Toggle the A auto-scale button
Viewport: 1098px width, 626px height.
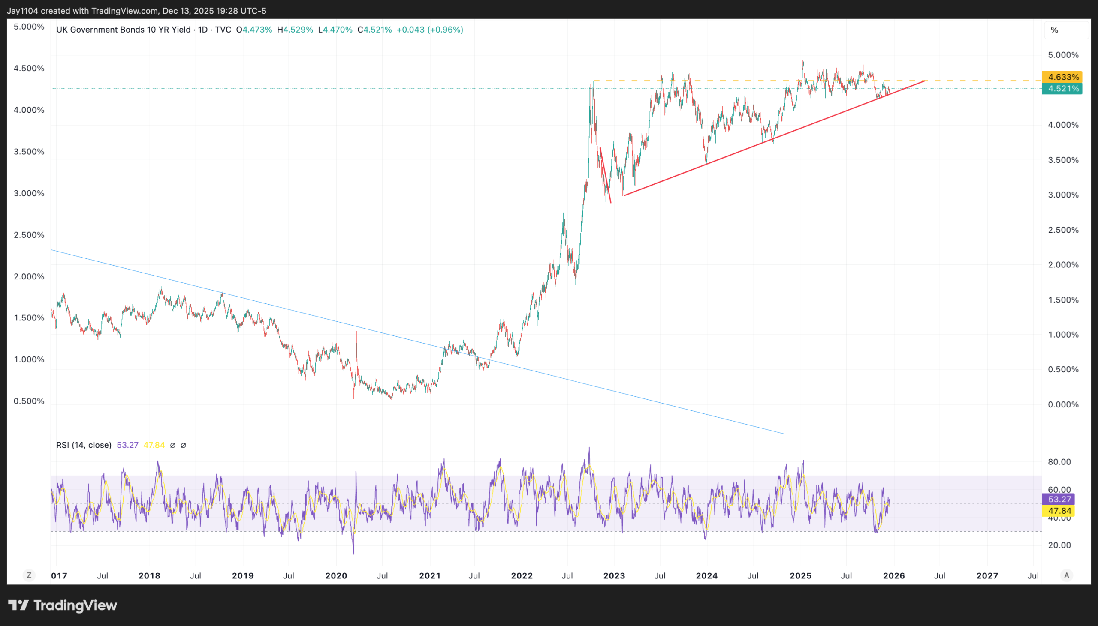1066,575
